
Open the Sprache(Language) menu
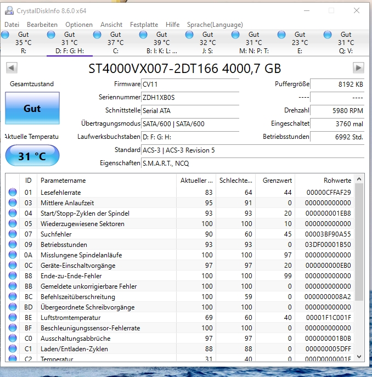[x=215, y=25]
